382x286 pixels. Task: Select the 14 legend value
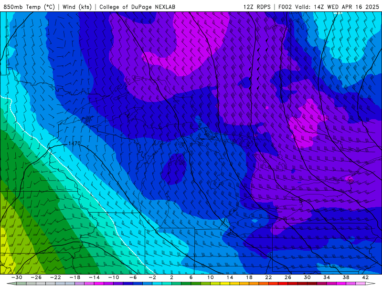pyautogui.click(x=230, y=277)
